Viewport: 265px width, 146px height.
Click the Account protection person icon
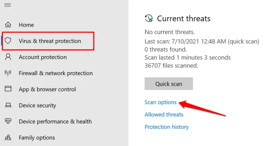(x=8, y=57)
